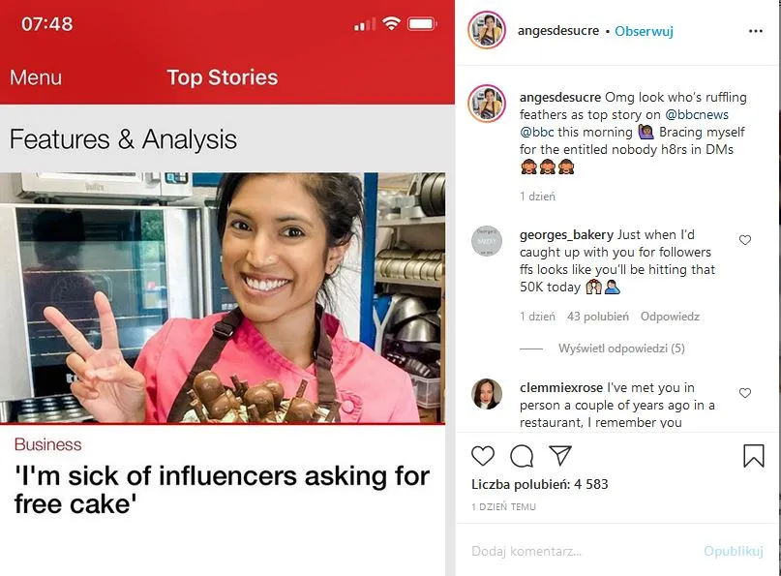781x576 pixels.
Task: Like the clemmiexrose comment
Action: [x=744, y=393]
